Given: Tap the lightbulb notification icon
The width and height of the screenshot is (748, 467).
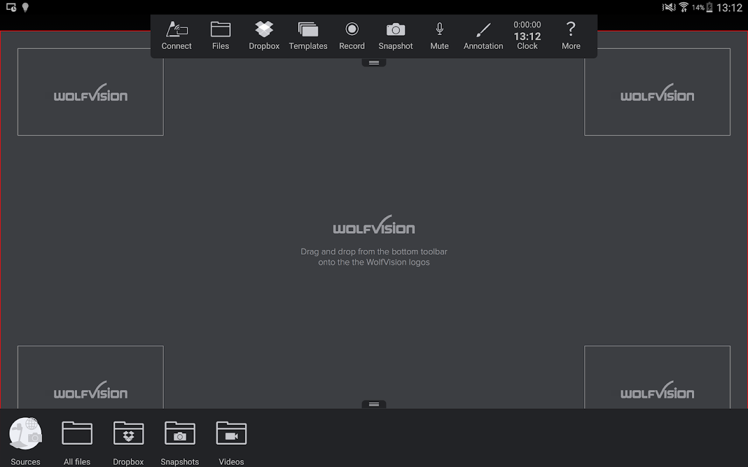Looking at the screenshot, I should 25,8.
